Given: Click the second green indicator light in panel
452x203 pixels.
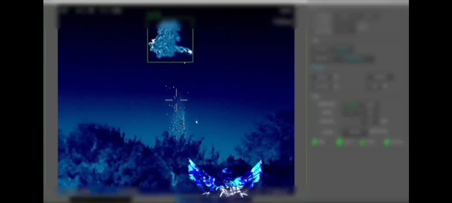Looking at the screenshot, I should 340,142.
